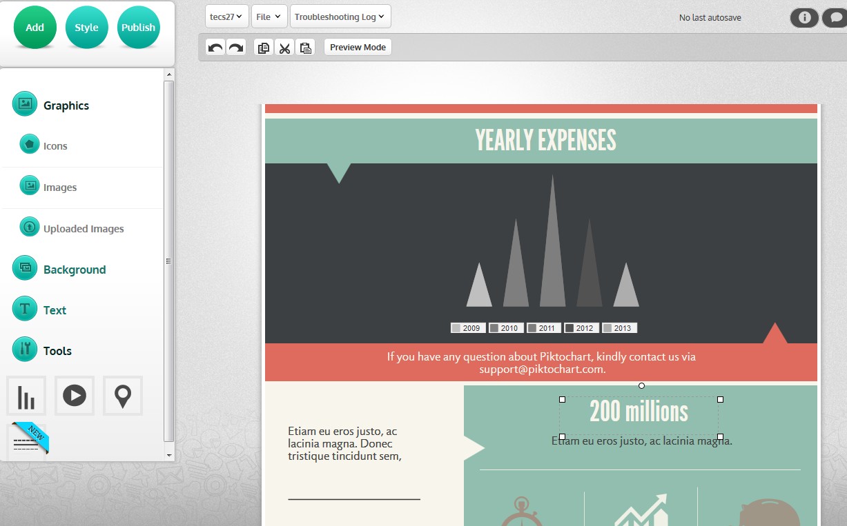Click the sidebar scrollbar down arrow

[x=169, y=456]
